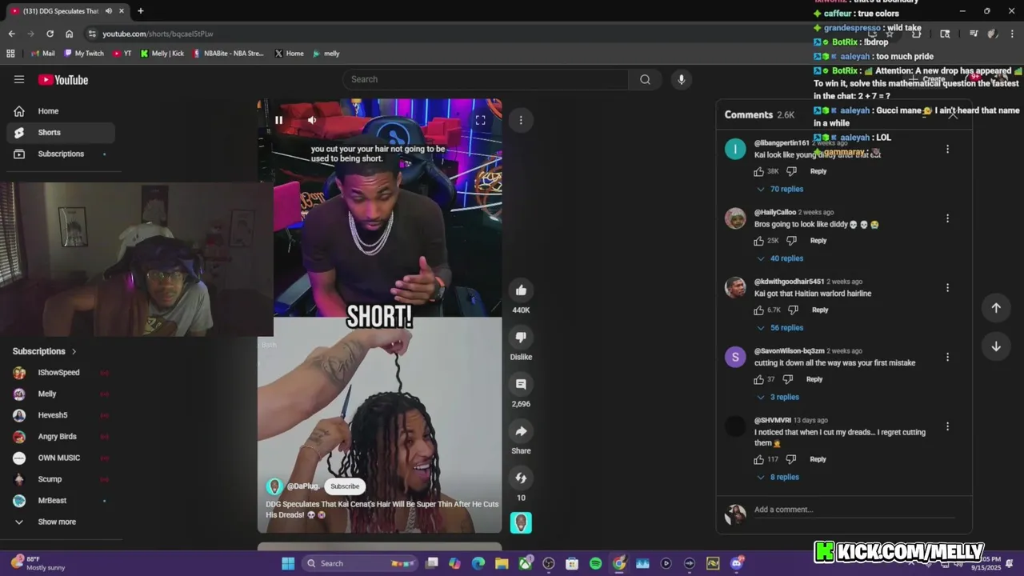The height and width of the screenshot is (576, 1024).
Task: Open the Windows Start menu
Action: (288, 563)
